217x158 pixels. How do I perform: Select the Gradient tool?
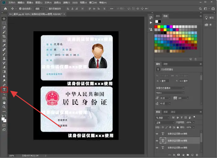4,72
